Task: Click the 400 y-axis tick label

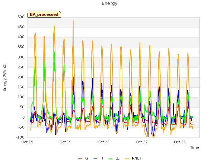Action: (x=21, y=37)
